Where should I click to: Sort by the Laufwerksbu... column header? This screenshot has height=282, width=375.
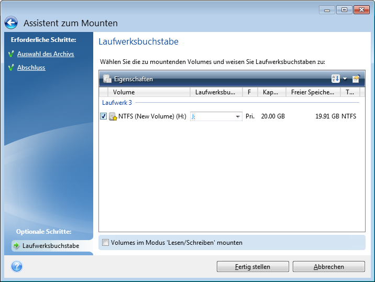(x=216, y=92)
